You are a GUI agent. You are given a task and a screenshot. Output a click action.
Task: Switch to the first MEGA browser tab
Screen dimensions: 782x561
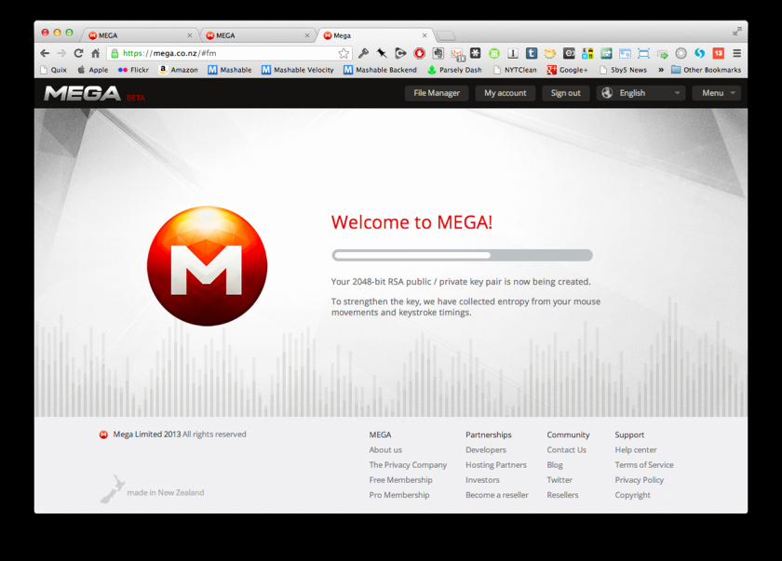[141, 35]
